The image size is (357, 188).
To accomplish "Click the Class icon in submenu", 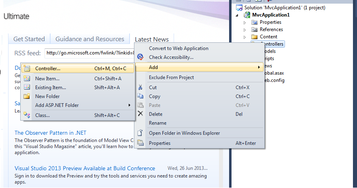I will [x=27, y=115].
